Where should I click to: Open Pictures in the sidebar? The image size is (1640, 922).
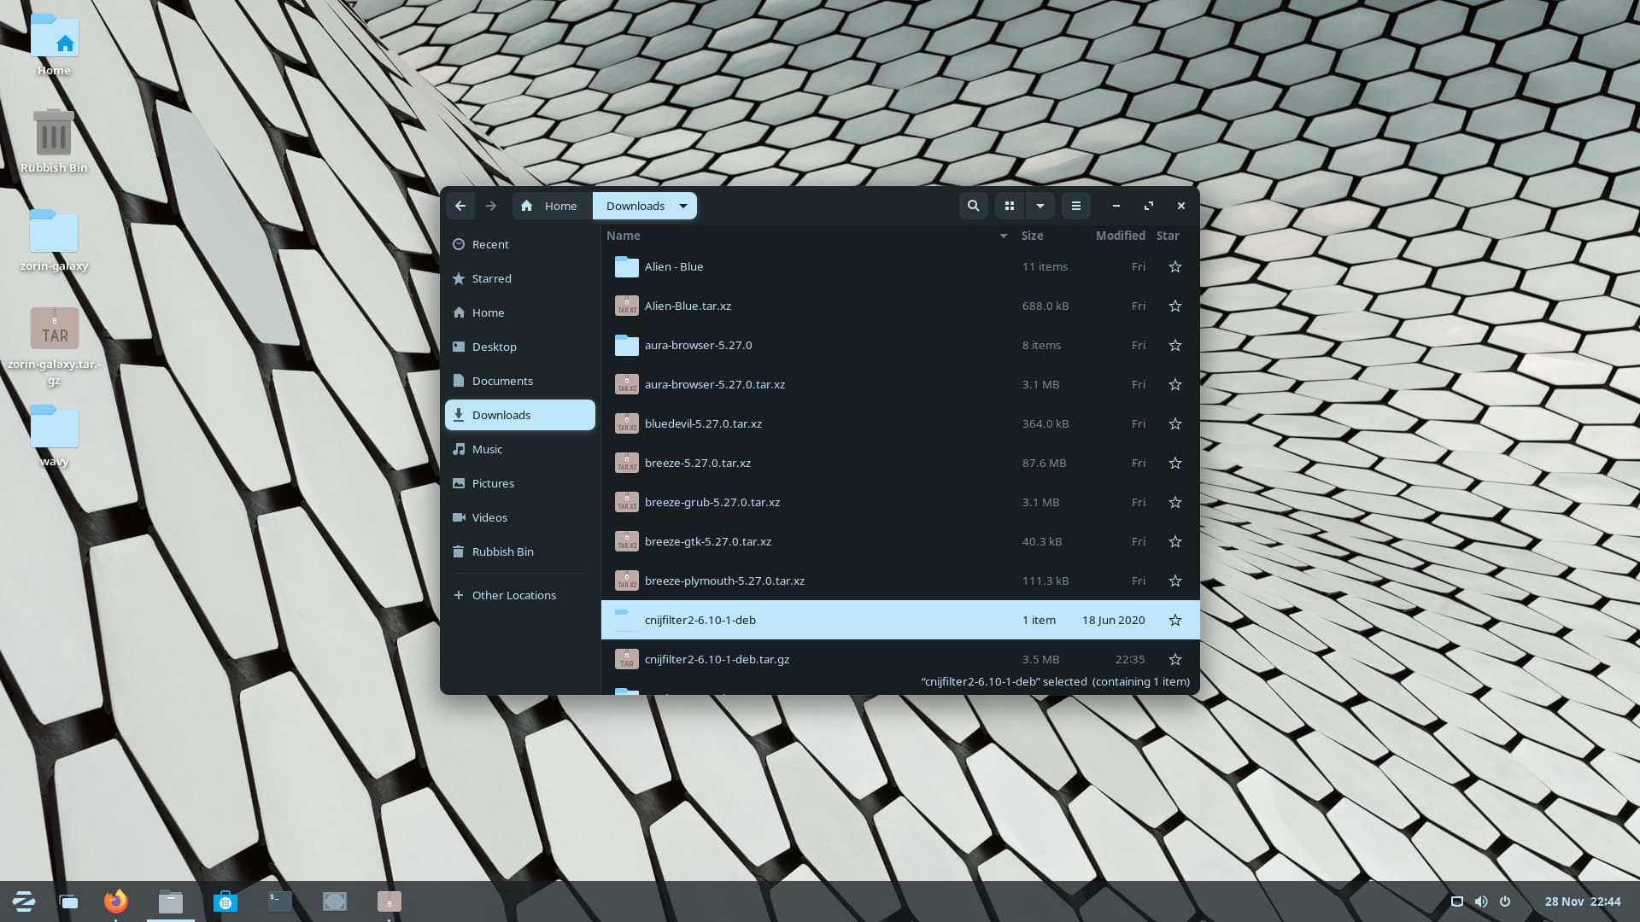tap(493, 484)
